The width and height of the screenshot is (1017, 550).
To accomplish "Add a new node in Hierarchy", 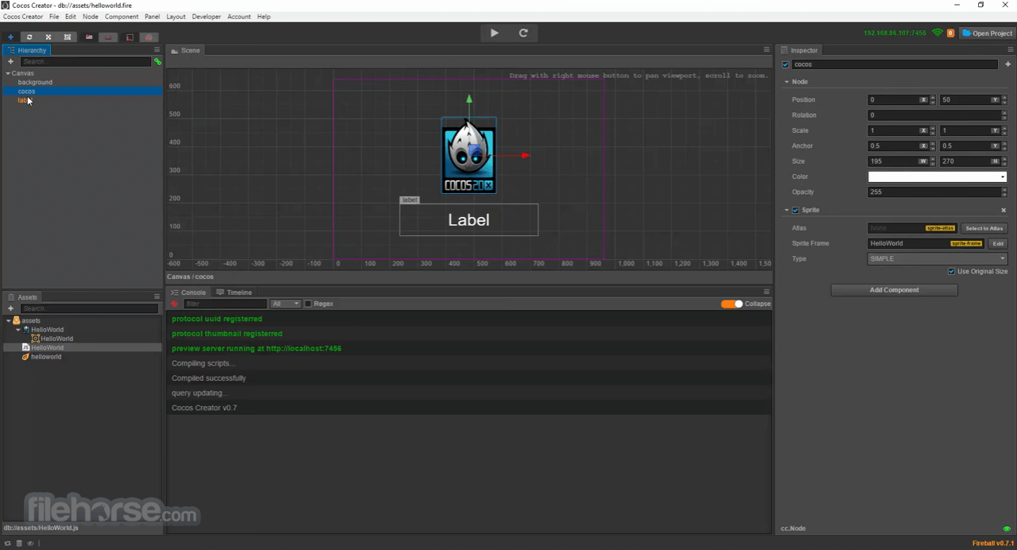I will (10, 62).
